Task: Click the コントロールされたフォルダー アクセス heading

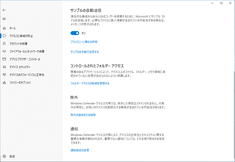Action: tap(97, 66)
